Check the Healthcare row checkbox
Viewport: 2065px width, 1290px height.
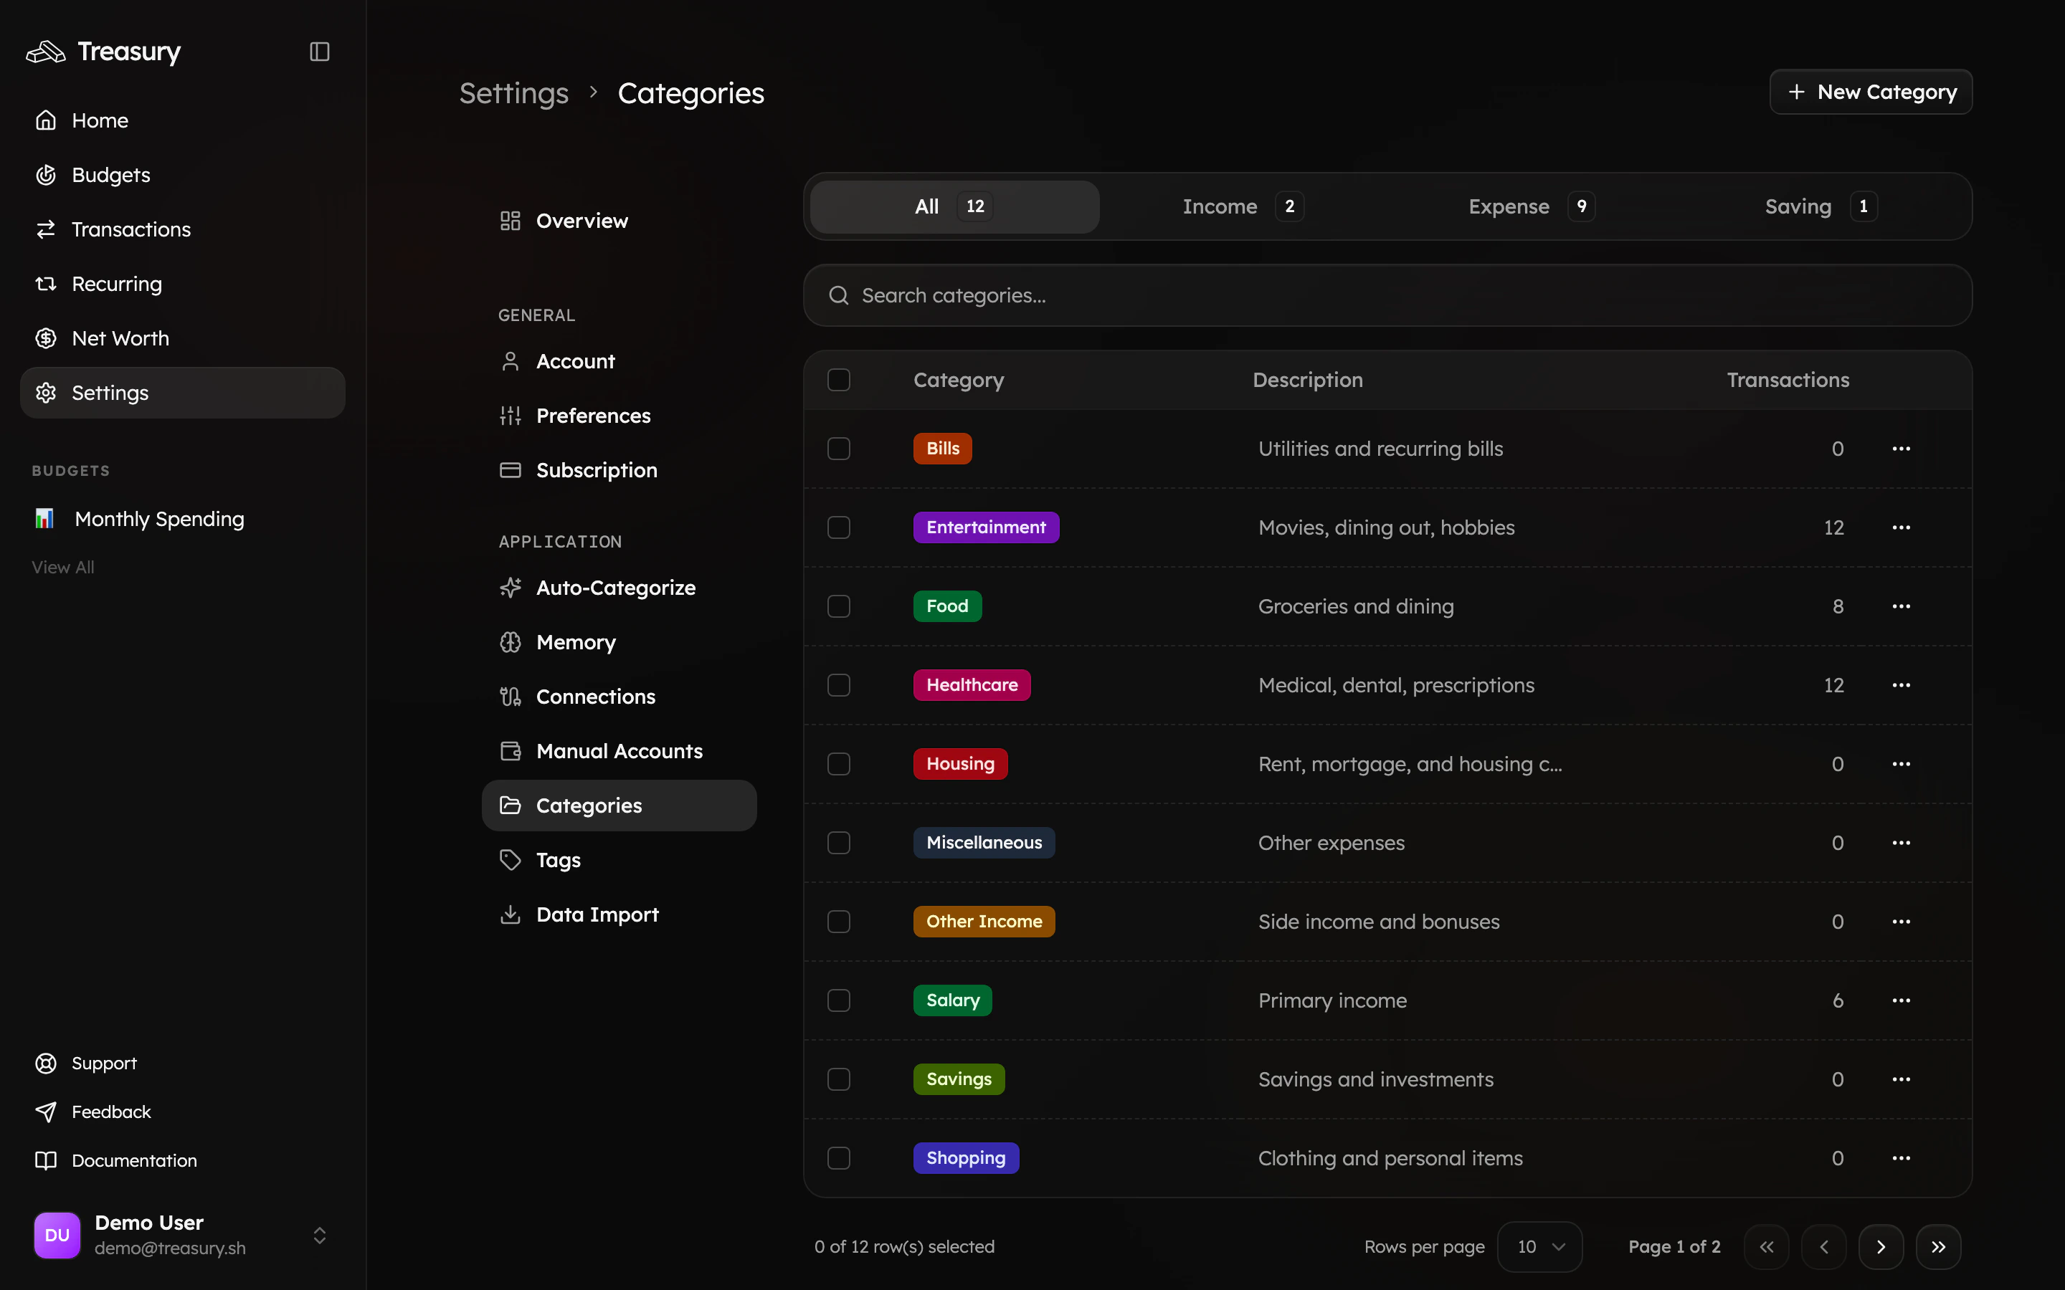pos(839,685)
